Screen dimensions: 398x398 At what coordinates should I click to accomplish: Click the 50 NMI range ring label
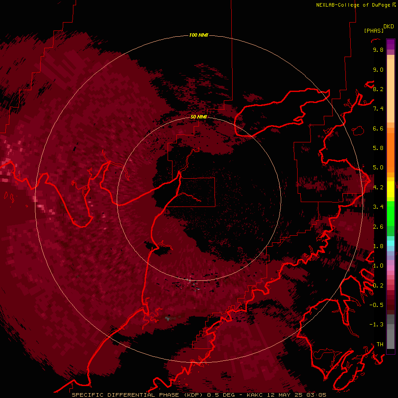[x=199, y=117]
